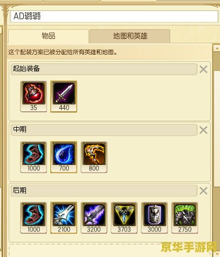Remove the 后期 item group
The height and width of the screenshot is (257, 220).
[x=203, y=191]
